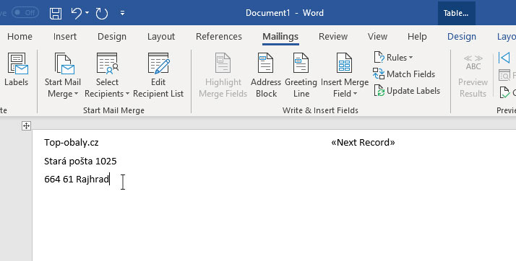Switch to the Insert tab
Screen dimensions: 516x261
tap(65, 37)
